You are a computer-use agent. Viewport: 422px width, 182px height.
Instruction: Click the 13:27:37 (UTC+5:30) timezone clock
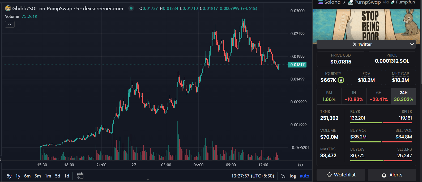point(253,176)
